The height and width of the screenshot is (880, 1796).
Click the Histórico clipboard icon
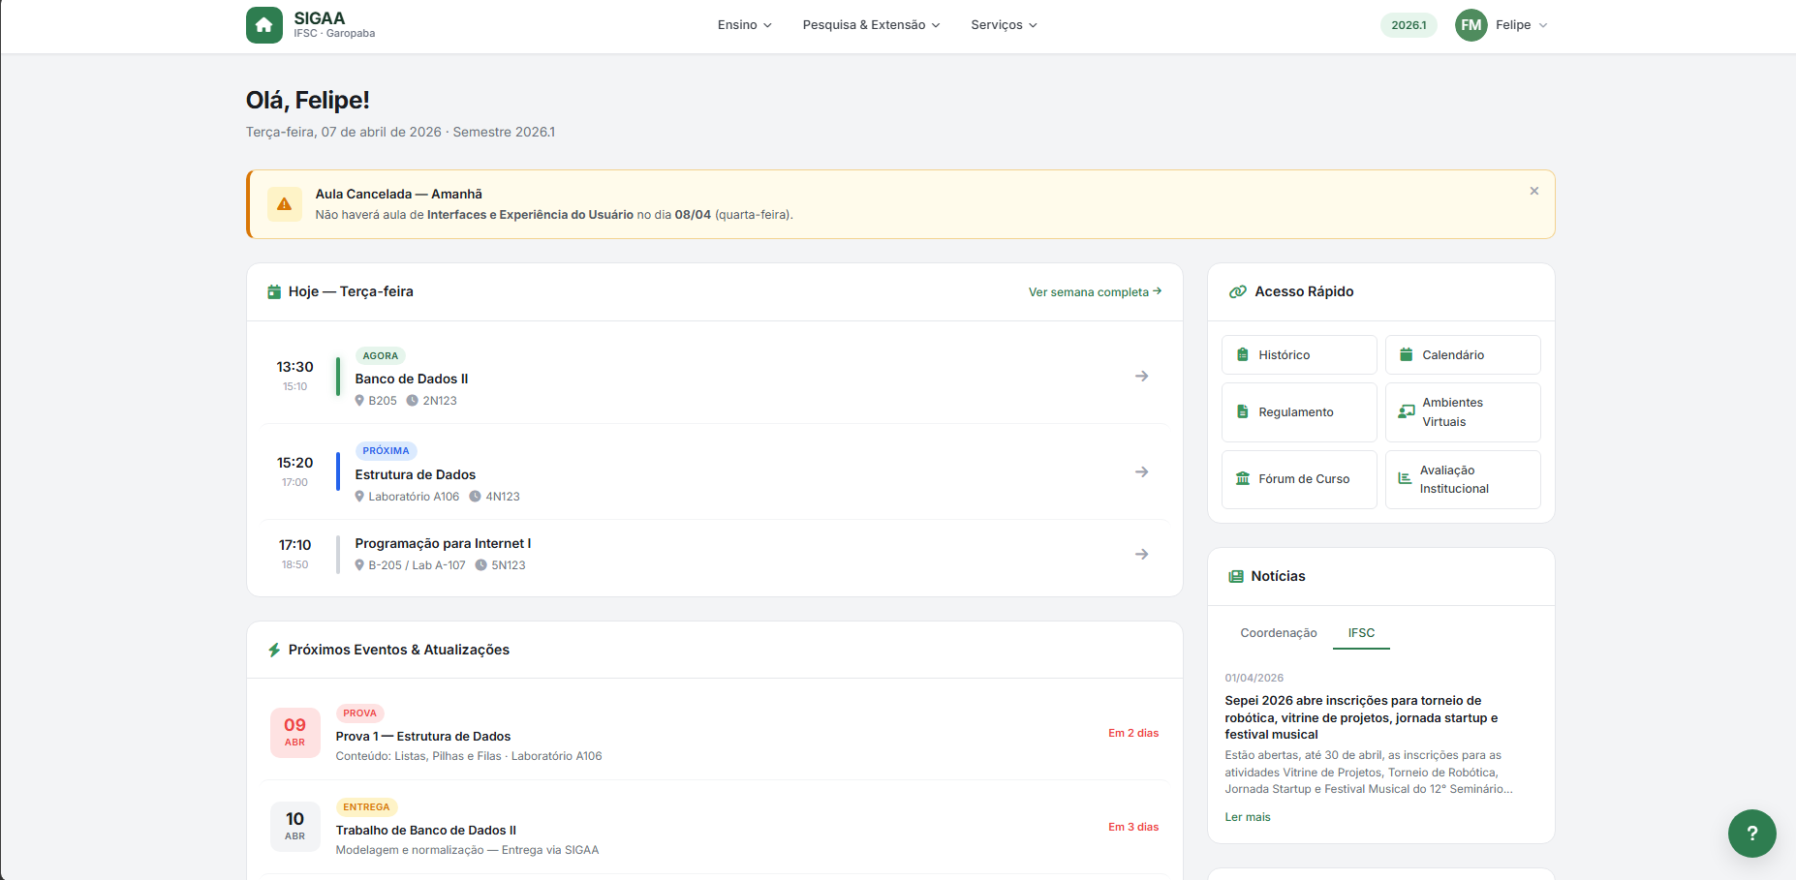tap(1242, 355)
